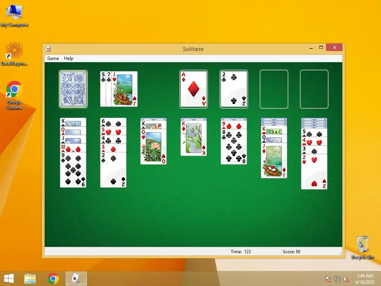The height and width of the screenshot is (286, 381).
Task: Open File Explorer from the taskbar
Action: pyautogui.click(x=30, y=279)
